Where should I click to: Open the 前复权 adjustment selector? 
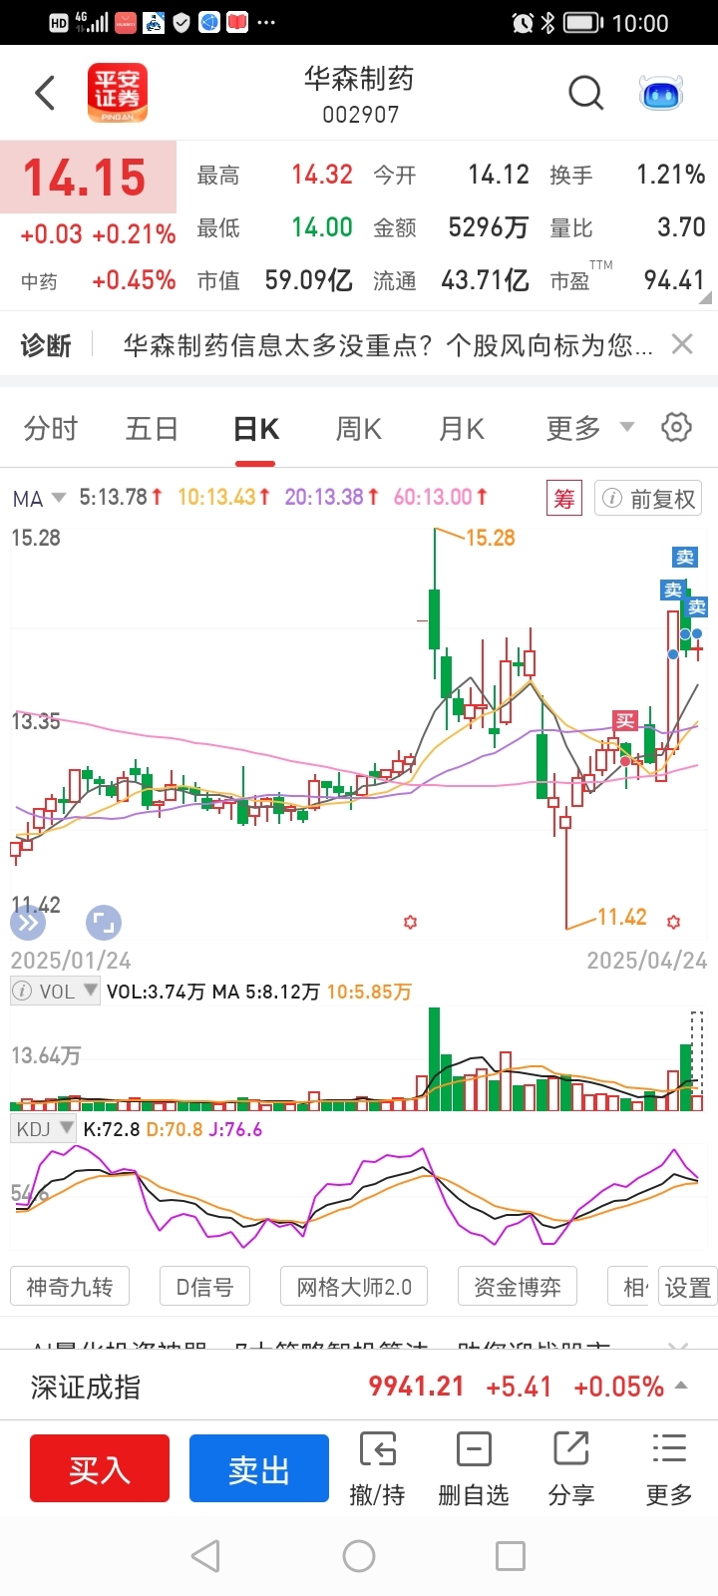click(648, 498)
